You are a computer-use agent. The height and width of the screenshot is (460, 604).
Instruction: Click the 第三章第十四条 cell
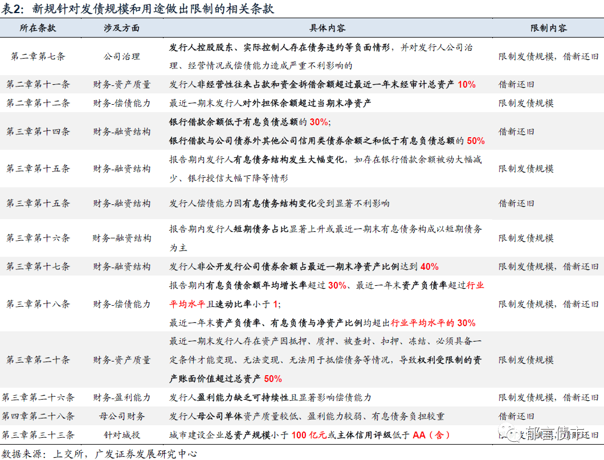[38, 131]
